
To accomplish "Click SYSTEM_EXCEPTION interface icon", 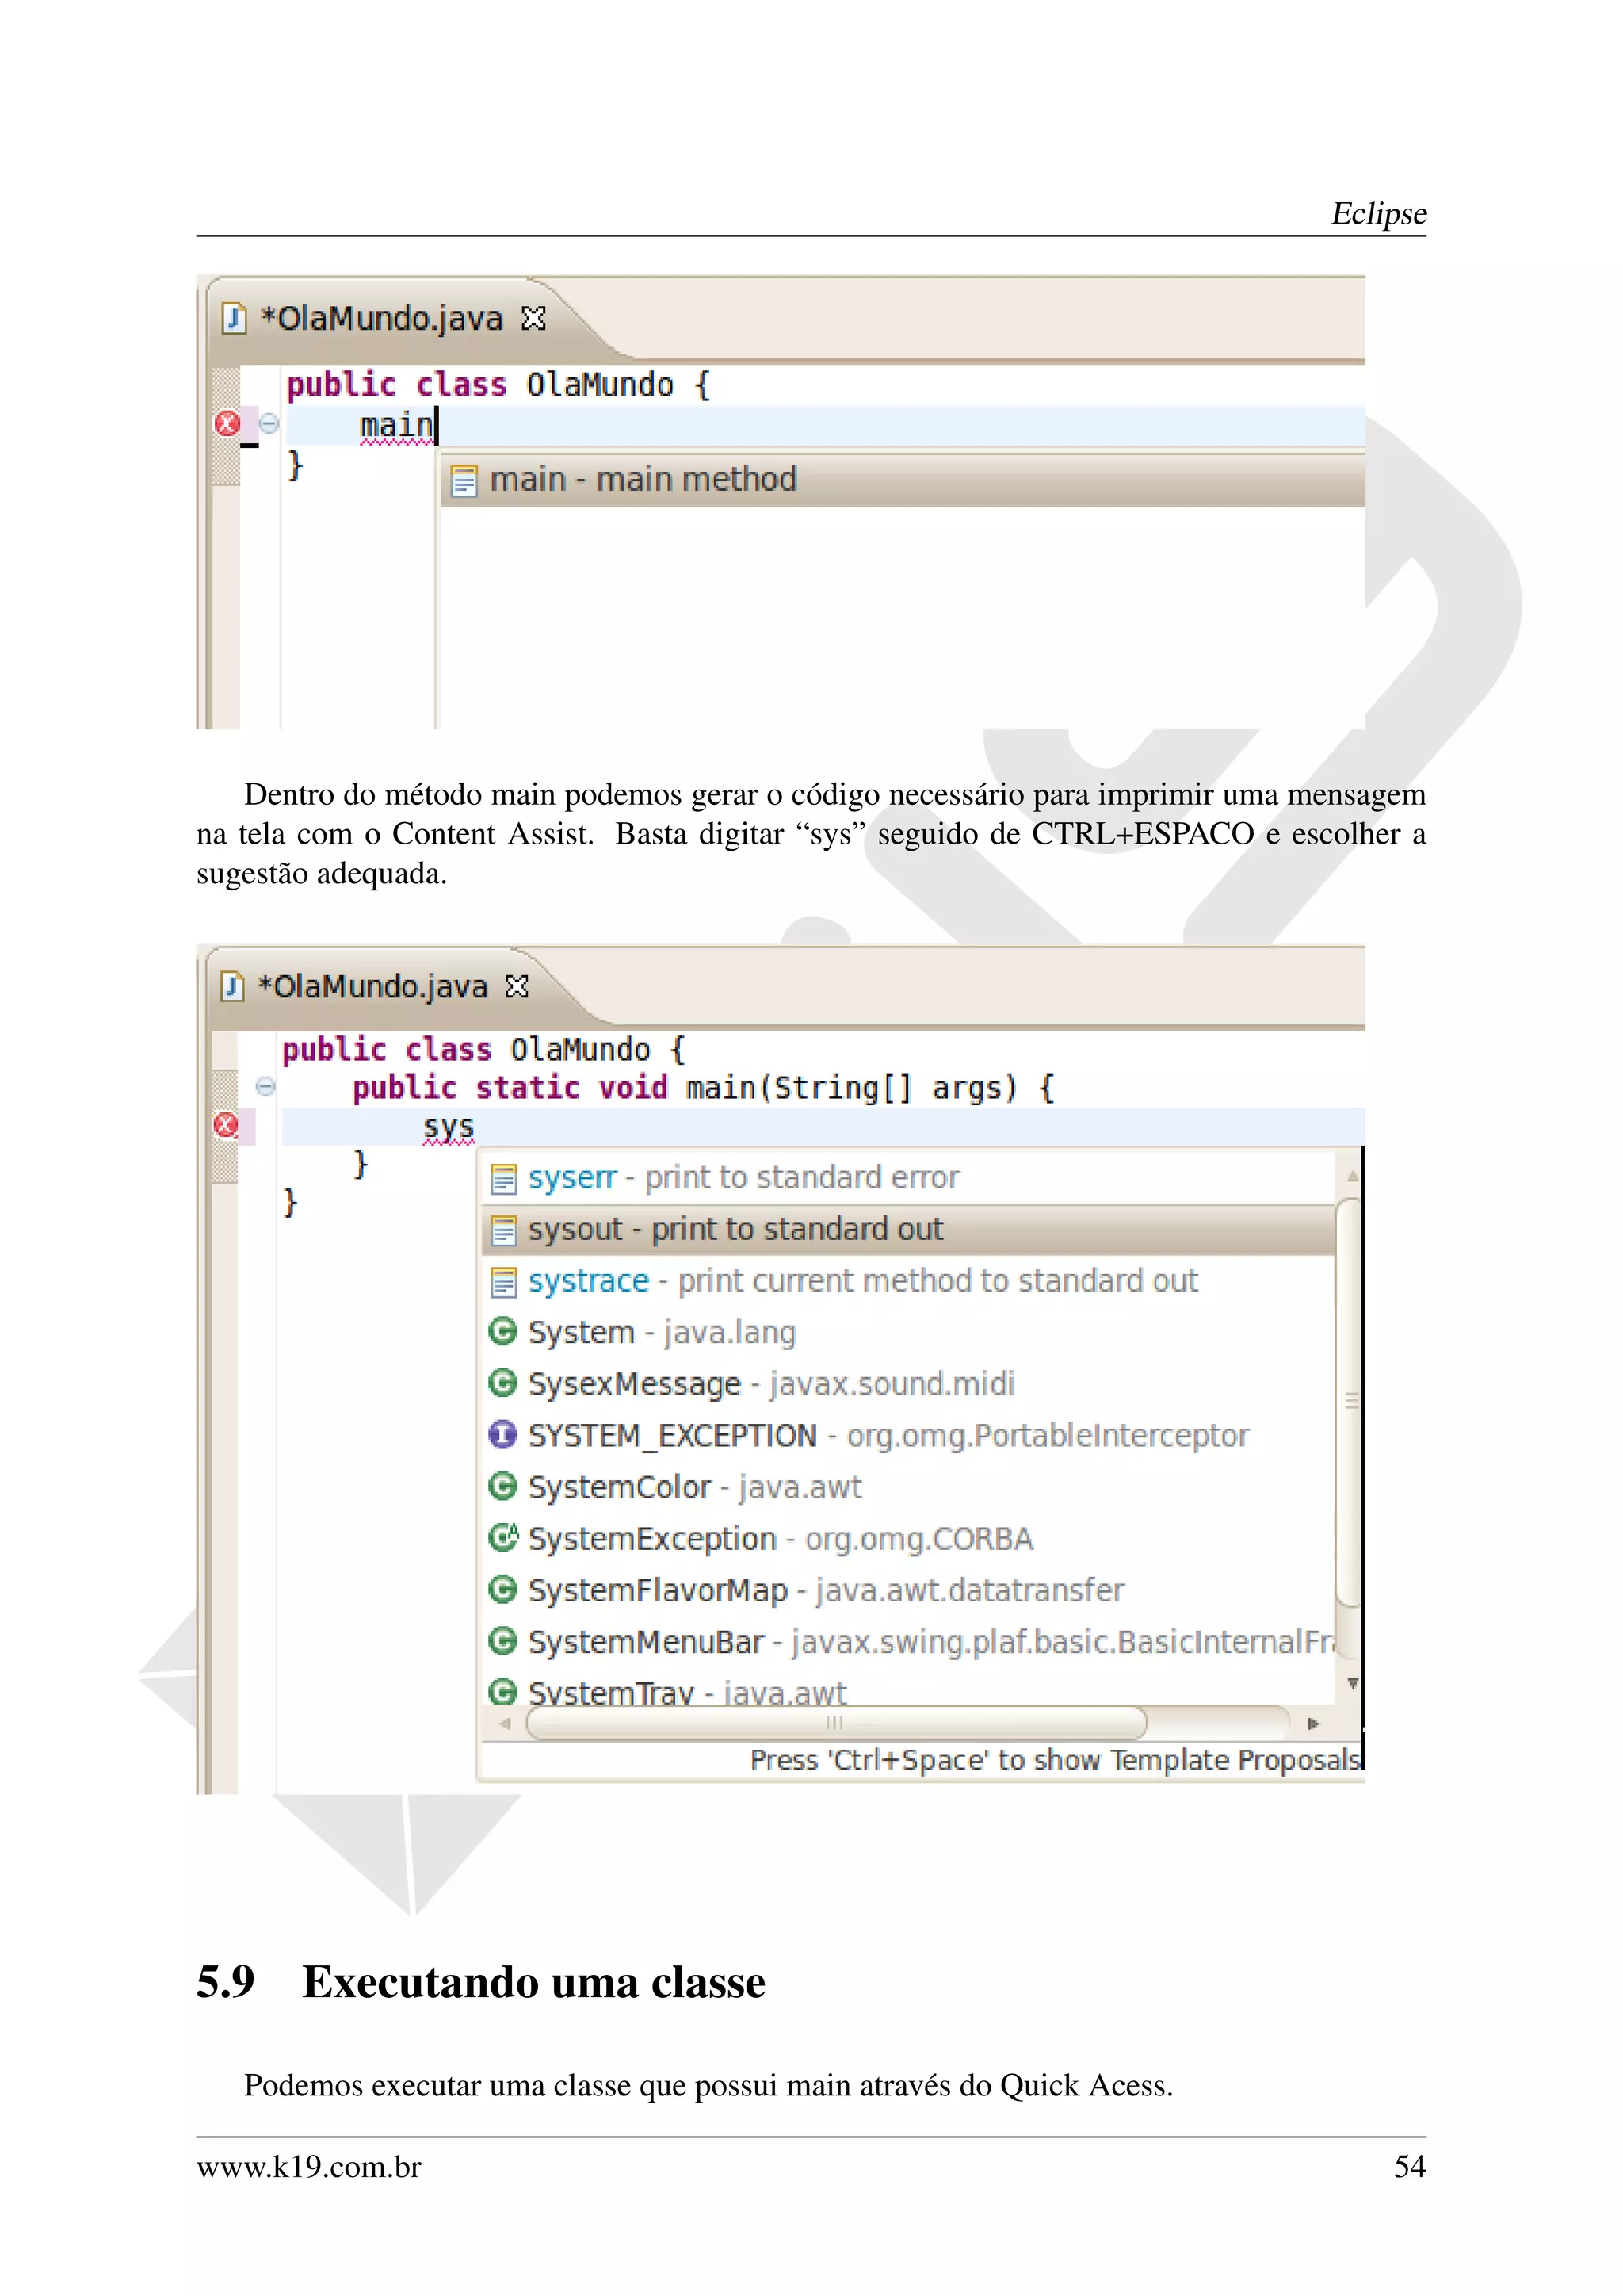I will coord(502,1435).
